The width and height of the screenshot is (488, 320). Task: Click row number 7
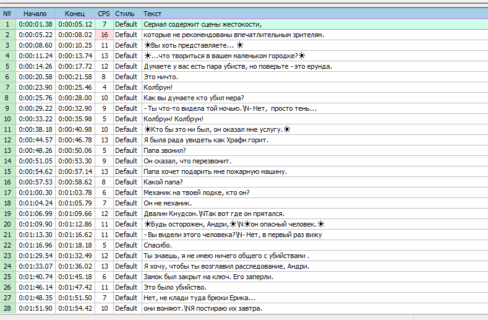[x=7, y=87]
